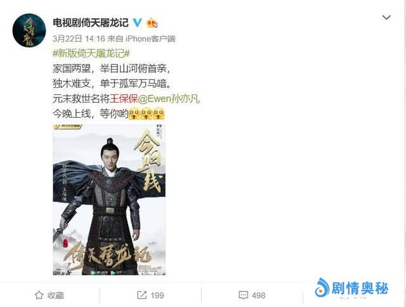Visit the @Ewen孙亦凡 mentioned profile
This screenshot has width=406, height=307.
click(x=169, y=99)
